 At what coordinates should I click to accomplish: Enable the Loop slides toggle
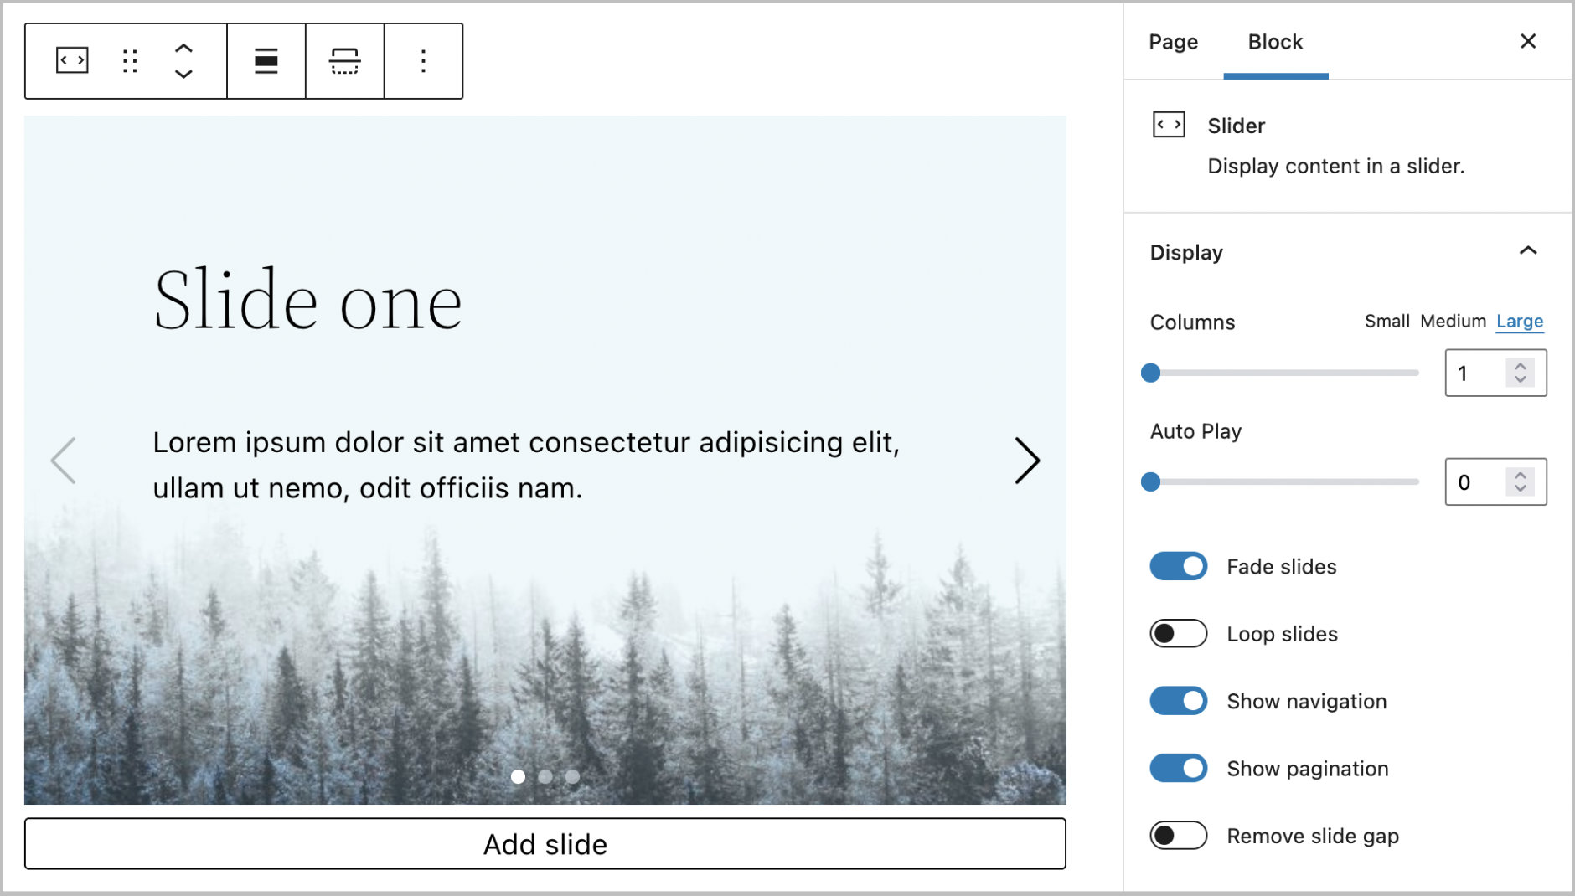pyautogui.click(x=1178, y=634)
